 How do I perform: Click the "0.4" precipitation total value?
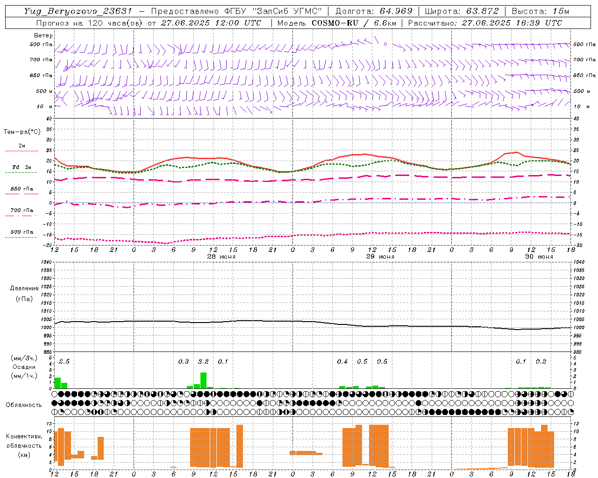point(342,362)
